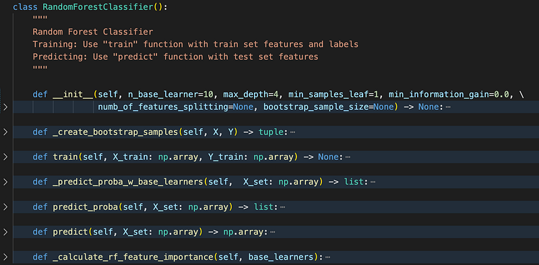Unfold the train method using gutter chevron
The image size is (539, 265).
[5, 157]
